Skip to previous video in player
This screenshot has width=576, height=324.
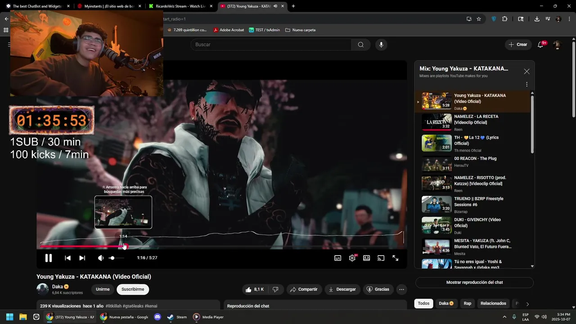pyautogui.click(x=67, y=258)
